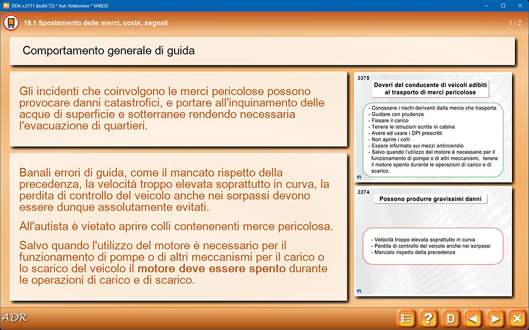Click the paragraph about 'Gli incidenti' text box

point(178,109)
